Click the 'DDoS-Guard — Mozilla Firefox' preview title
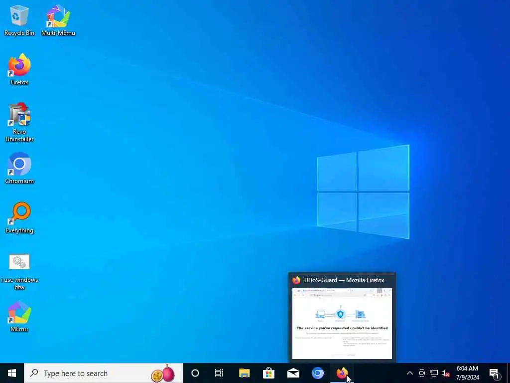The image size is (510, 383). pos(344,280)
